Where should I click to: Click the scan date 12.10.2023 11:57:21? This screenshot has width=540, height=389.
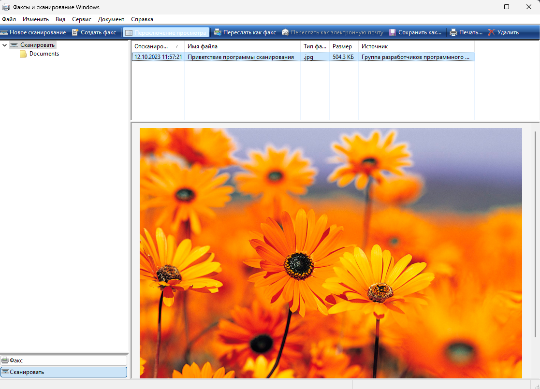[x=158, y=57]
